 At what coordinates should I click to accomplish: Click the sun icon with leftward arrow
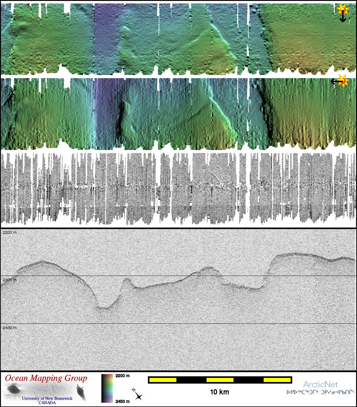point(340,81)
